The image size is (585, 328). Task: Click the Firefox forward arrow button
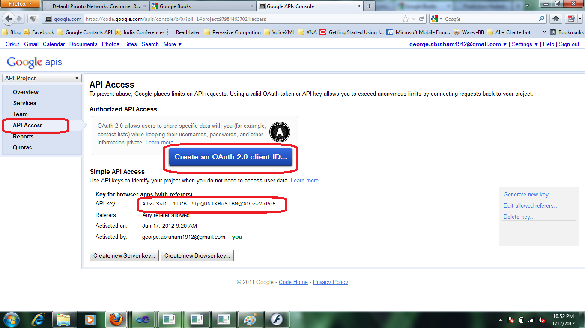(19, 19)
